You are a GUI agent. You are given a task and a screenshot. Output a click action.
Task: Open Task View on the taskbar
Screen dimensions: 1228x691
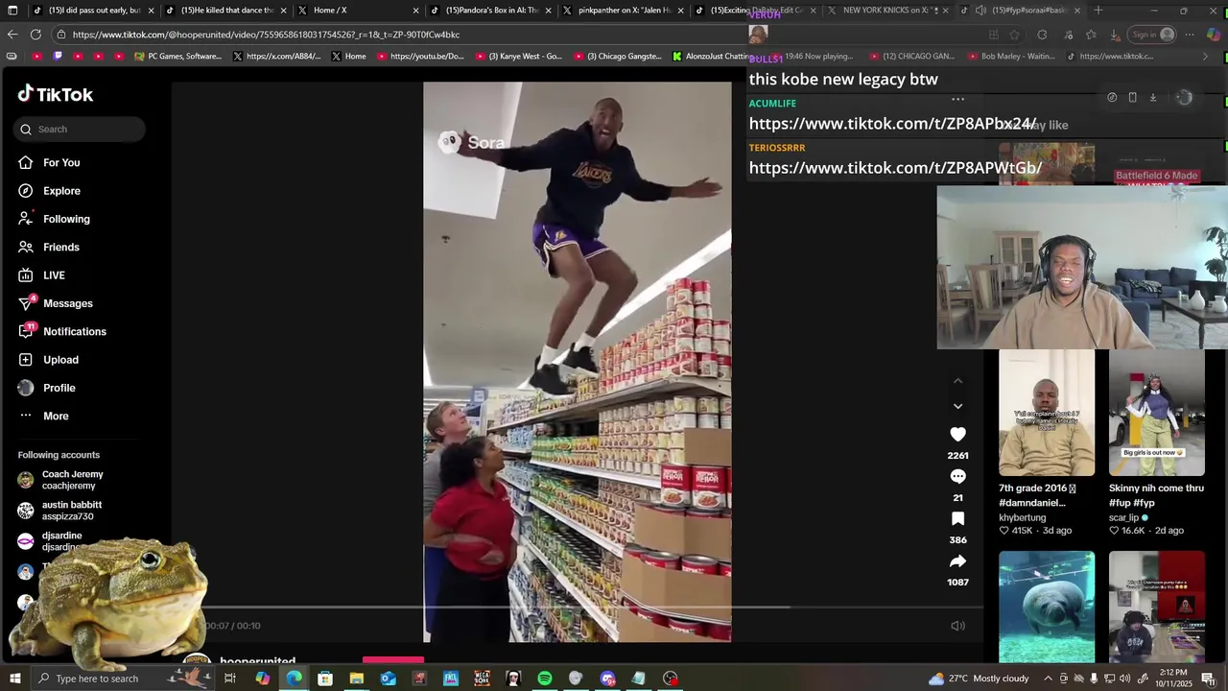click(230, 679)
